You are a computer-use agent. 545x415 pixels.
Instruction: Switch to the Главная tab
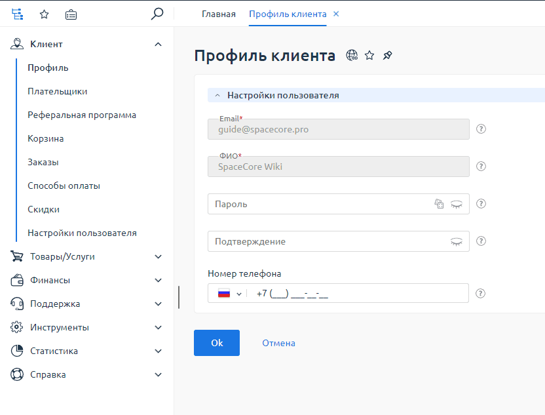point(218,14)
